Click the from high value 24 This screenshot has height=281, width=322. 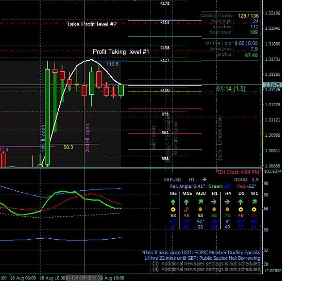[256, 21]
